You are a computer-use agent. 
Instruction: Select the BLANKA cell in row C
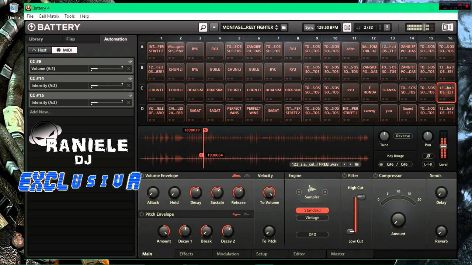(x=389, y=92)
